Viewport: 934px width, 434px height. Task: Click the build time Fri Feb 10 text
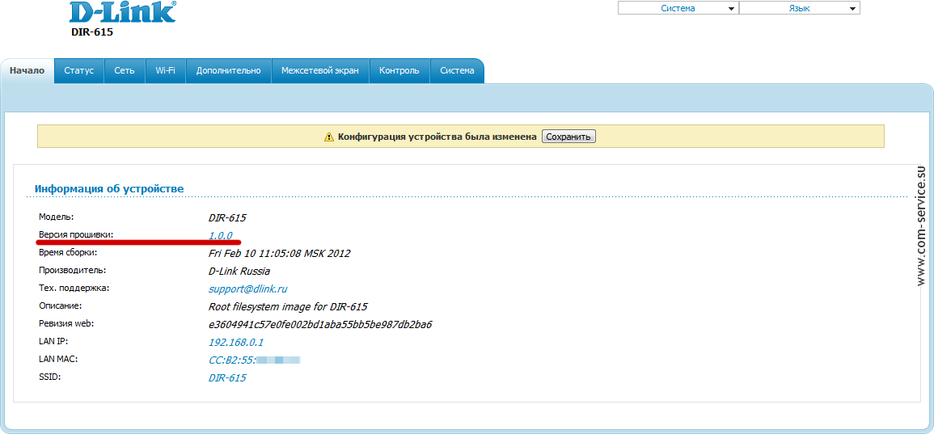click(x=279, y=254)
